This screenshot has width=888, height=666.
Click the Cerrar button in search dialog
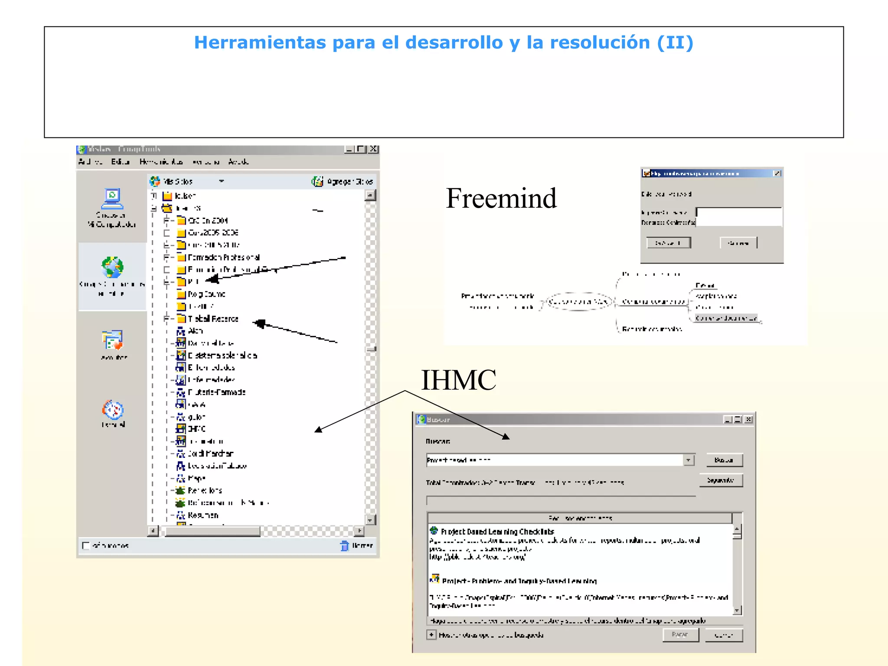(x=724, y=635)
